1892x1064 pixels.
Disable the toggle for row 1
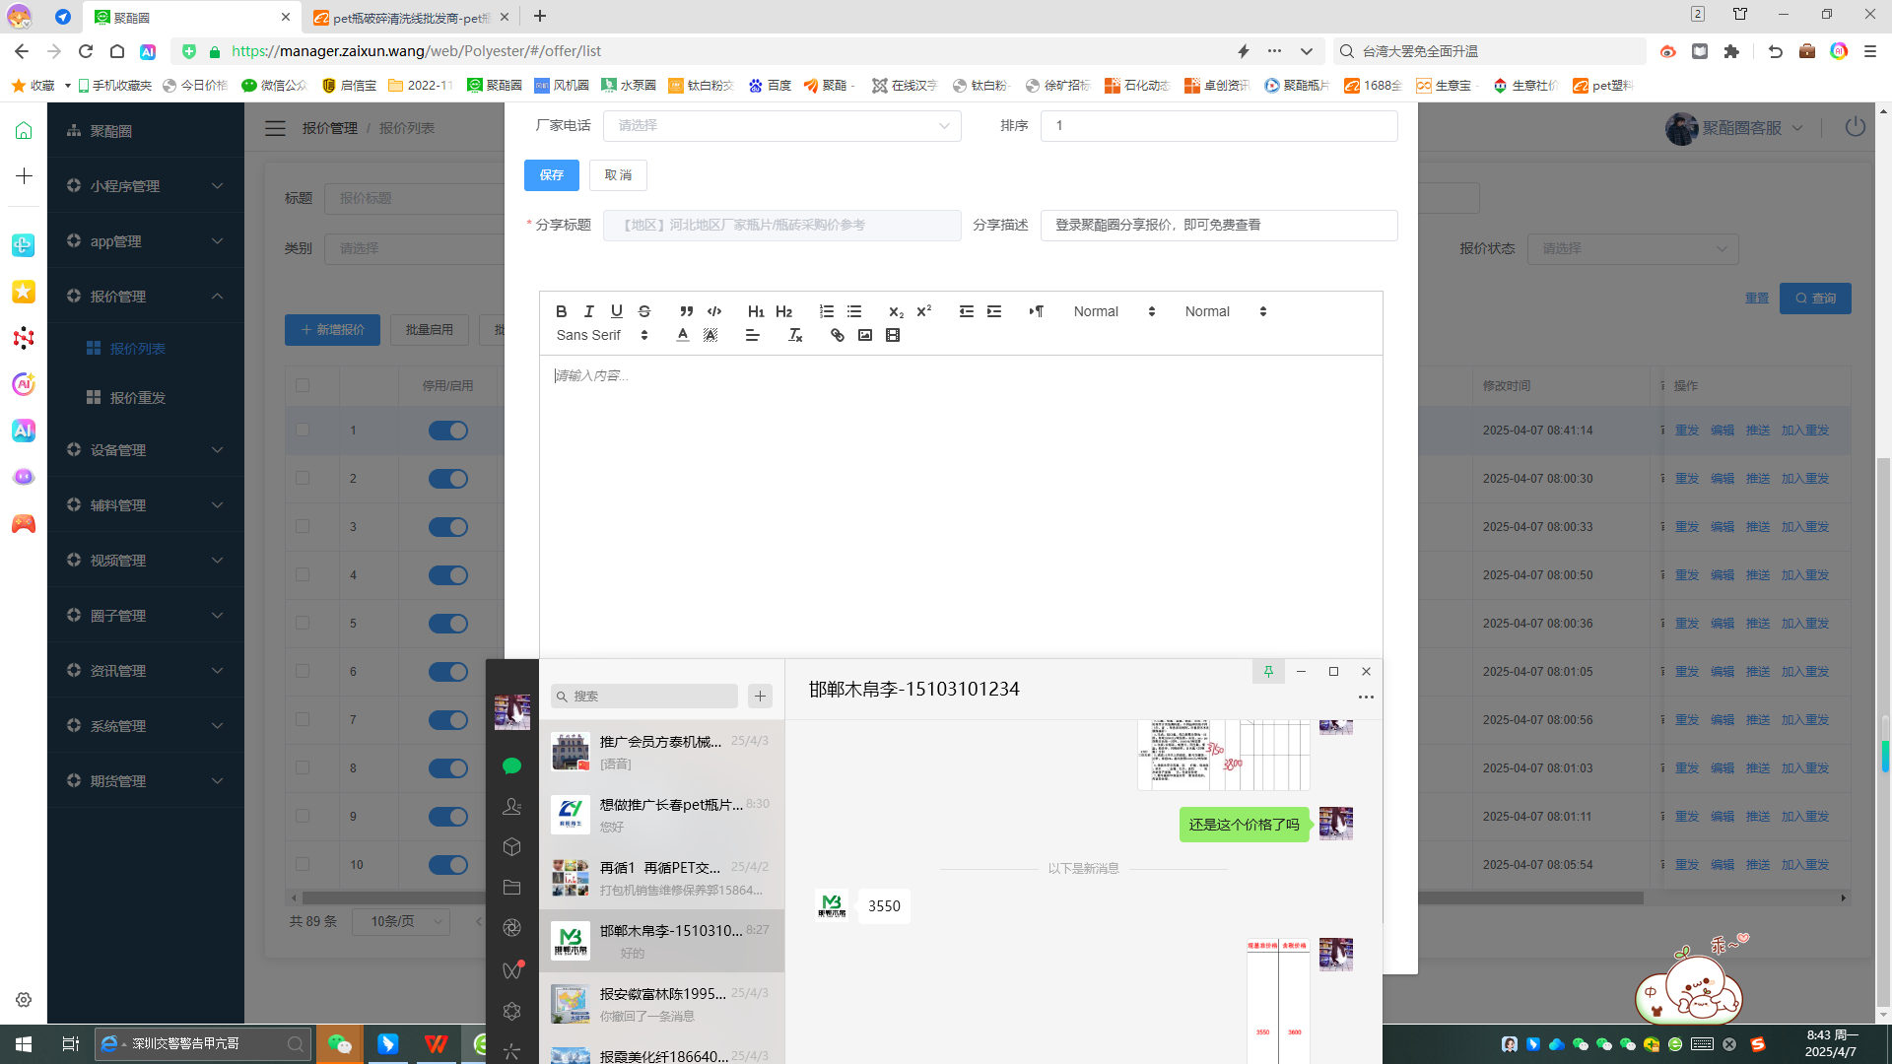tap(448, 431)
